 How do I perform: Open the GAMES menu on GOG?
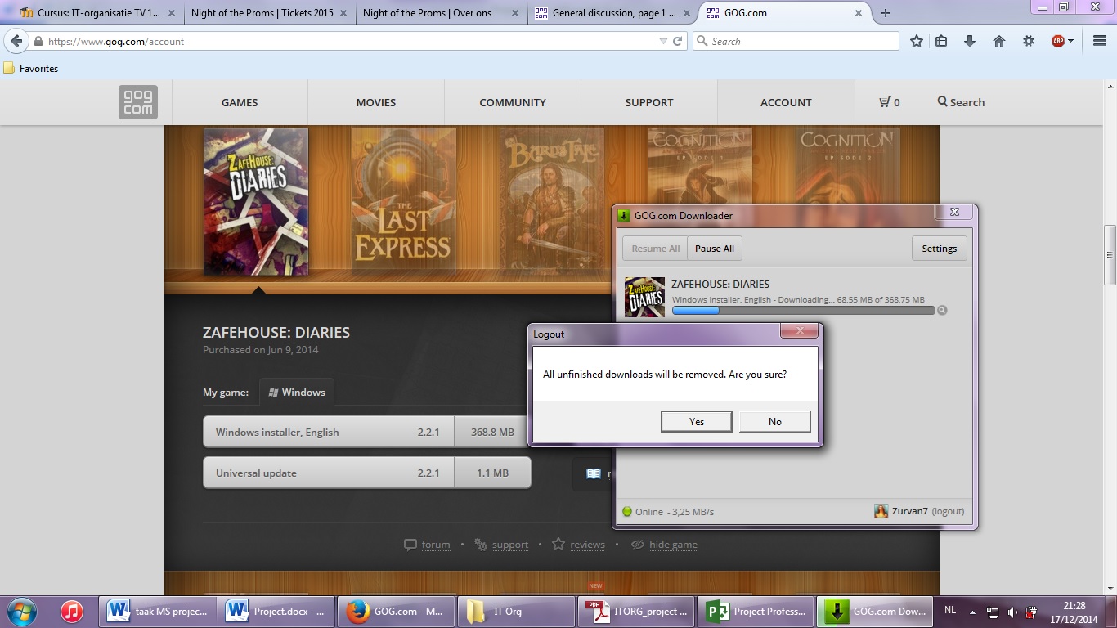pos(240,102)
